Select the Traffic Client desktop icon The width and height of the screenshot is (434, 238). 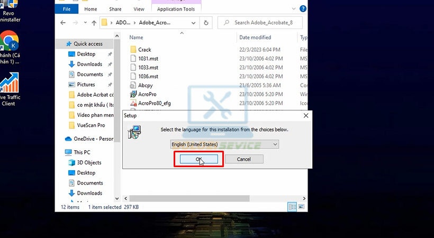[x=9, y=89]
